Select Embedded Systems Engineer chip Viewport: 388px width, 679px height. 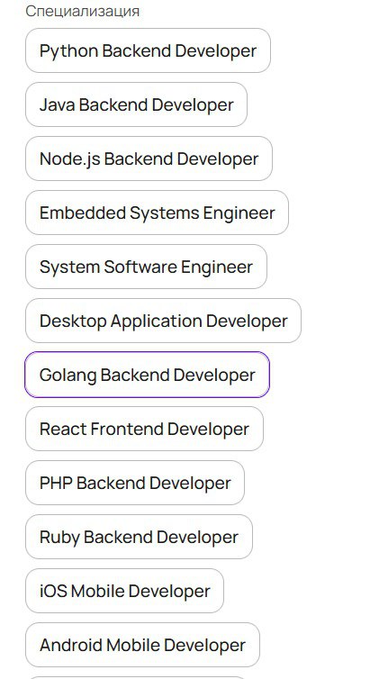pos(157,213)
